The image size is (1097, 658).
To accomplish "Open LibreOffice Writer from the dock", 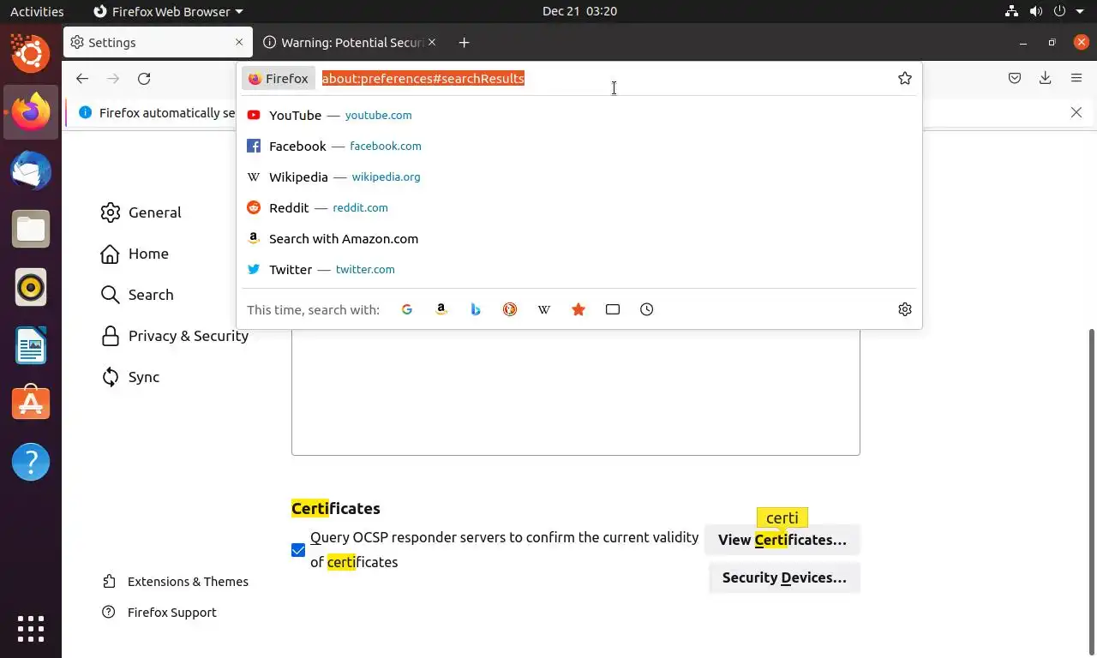I will [x=31, y=345].
